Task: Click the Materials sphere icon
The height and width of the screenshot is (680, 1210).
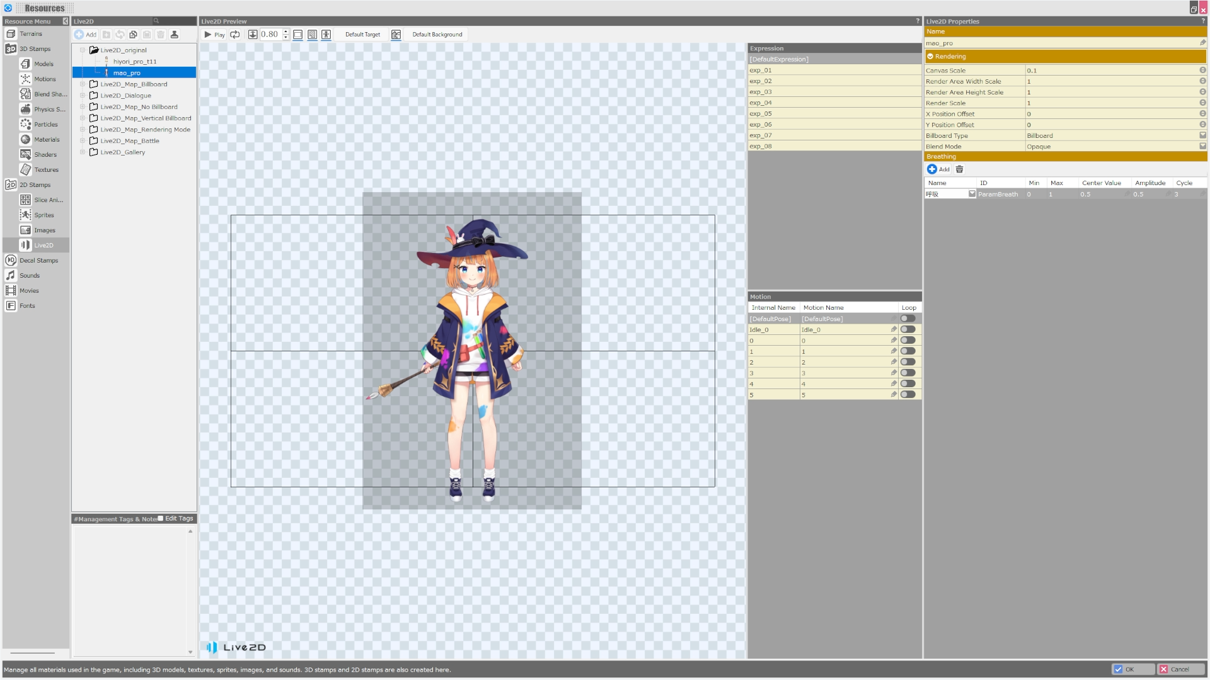Action: pos(25,140)
